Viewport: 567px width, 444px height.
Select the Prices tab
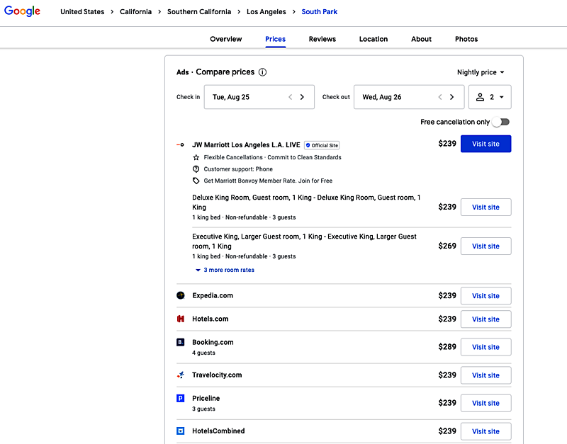point(275,39)
